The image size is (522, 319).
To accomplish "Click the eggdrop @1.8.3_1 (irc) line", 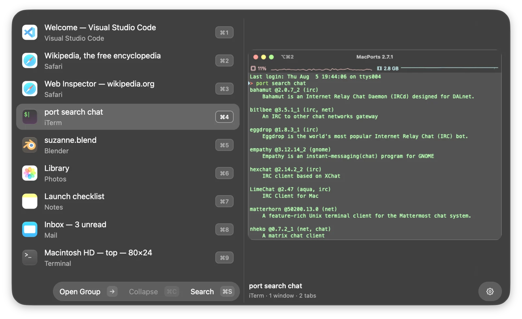I will [284, 130].
